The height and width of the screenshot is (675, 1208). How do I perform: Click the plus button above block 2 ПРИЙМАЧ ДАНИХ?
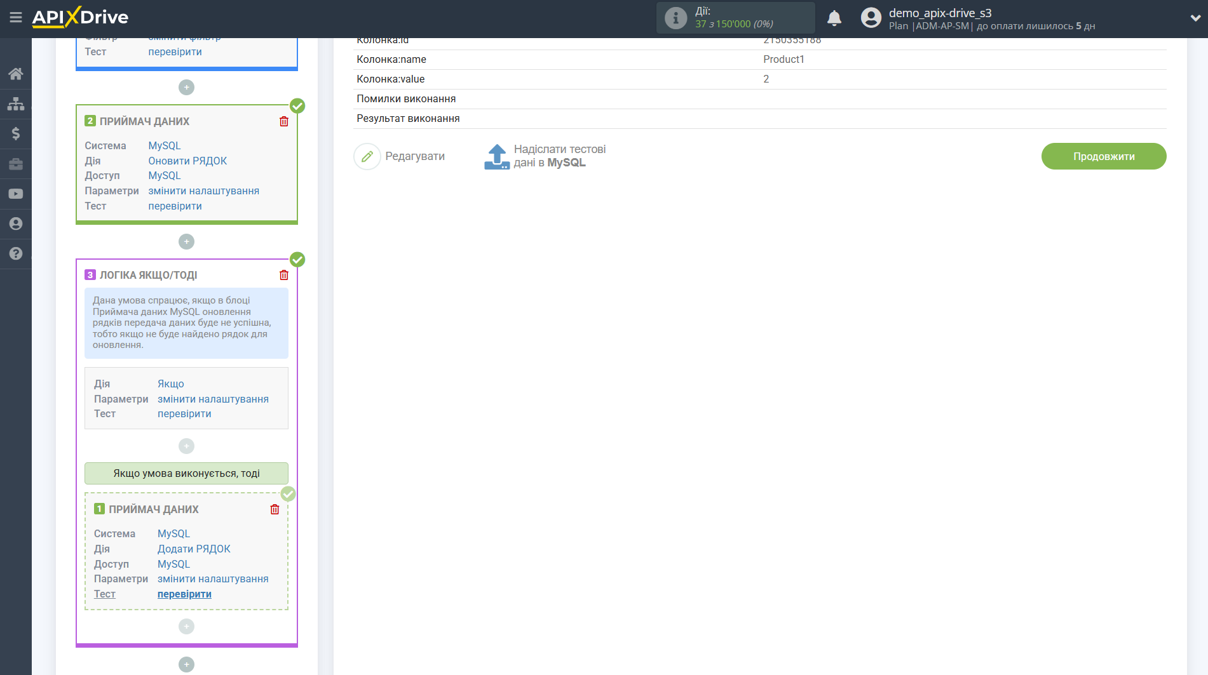(186, 87)
